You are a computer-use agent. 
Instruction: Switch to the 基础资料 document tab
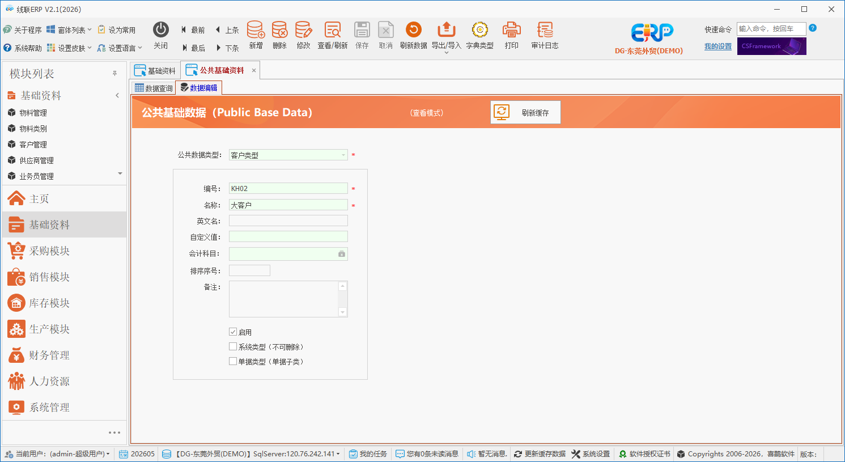[155, 71]
